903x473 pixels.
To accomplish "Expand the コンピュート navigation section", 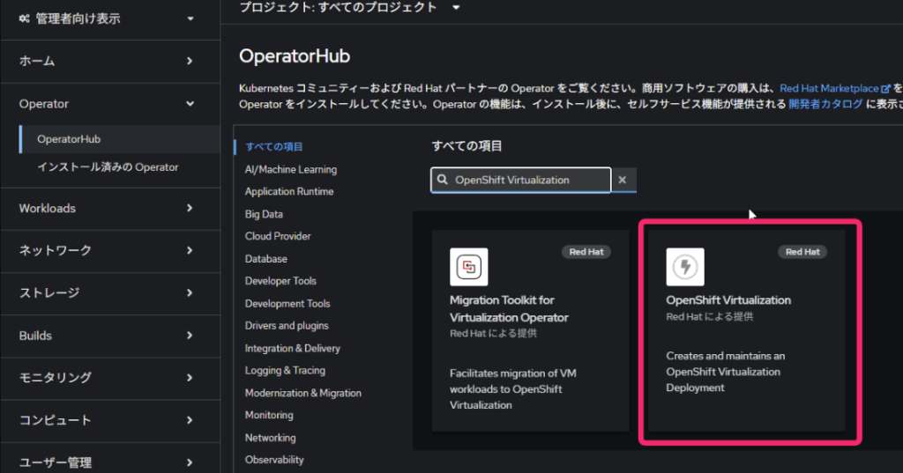I will (x=110, y=421).
